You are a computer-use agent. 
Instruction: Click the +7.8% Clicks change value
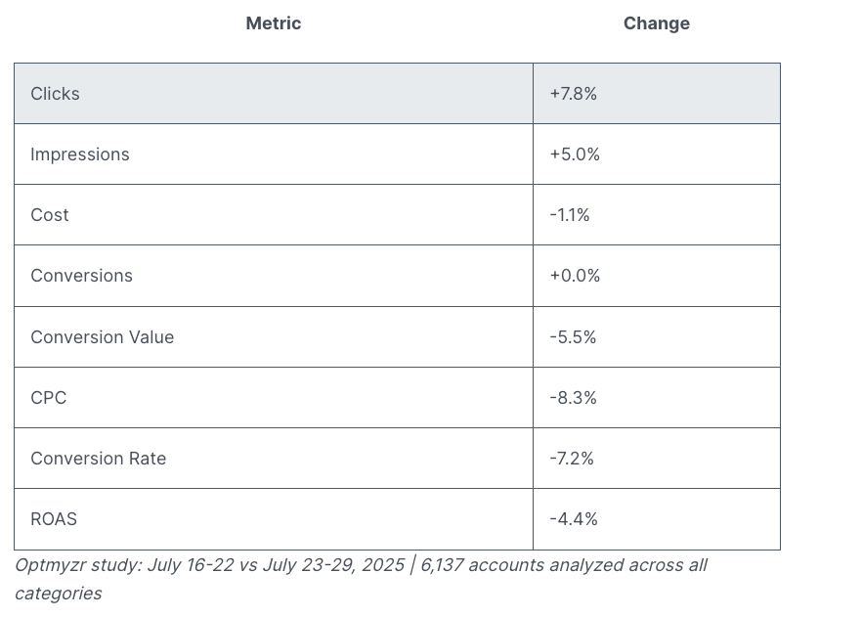[574, 94]
